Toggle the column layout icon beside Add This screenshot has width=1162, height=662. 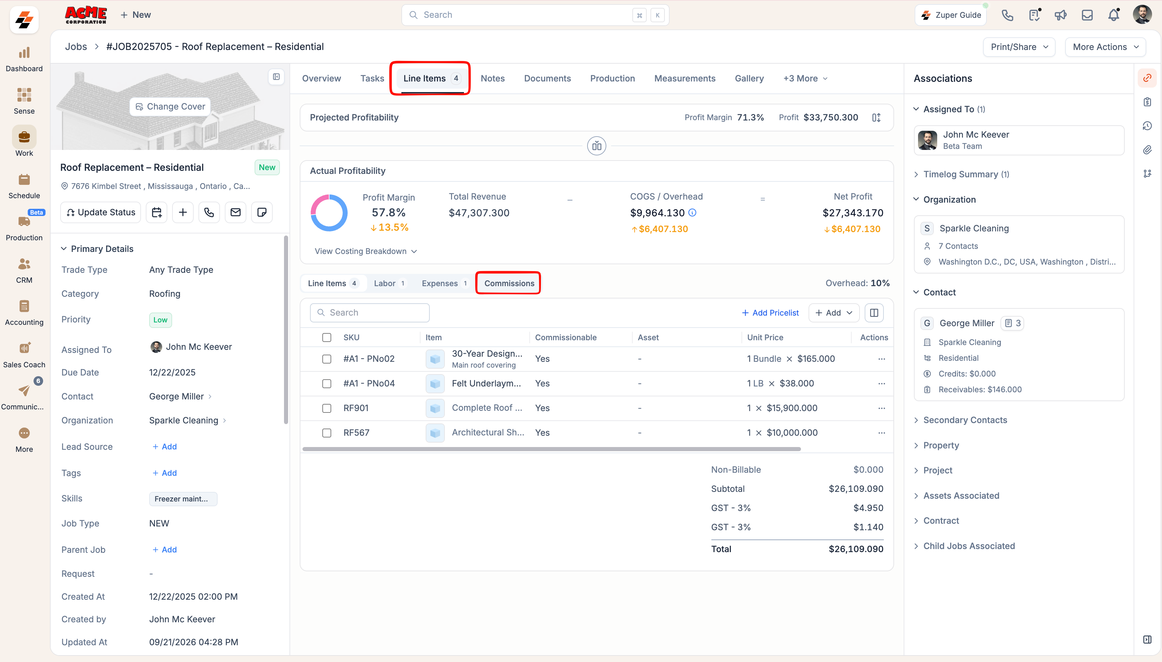click(x=874, y=313)
